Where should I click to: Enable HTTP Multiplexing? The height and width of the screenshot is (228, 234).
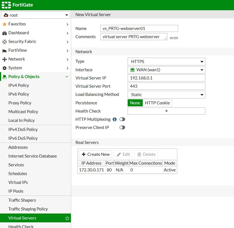[x=122, y=119]
